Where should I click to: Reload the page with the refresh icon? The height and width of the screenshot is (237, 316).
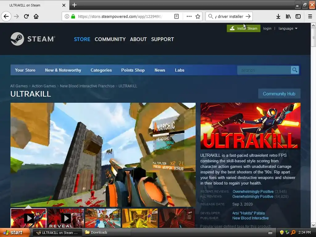(x=26, y=16)
